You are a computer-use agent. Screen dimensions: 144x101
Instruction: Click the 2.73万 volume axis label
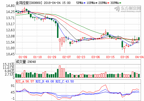point(10,74)
